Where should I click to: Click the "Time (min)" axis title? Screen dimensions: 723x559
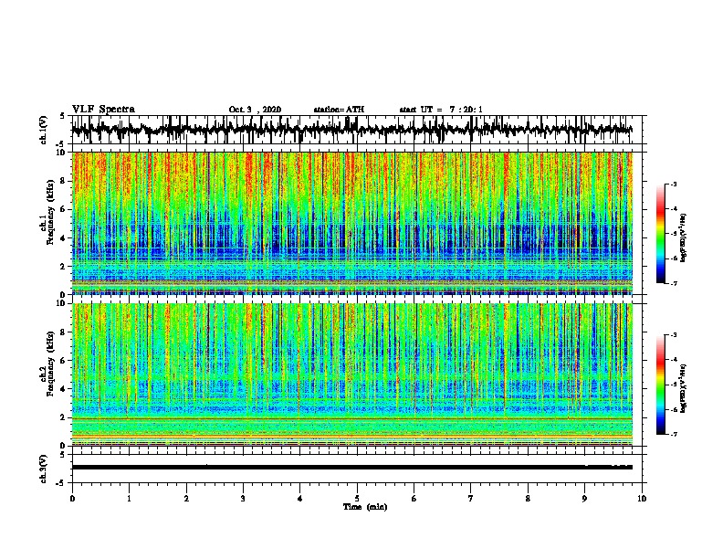point(365,507)
